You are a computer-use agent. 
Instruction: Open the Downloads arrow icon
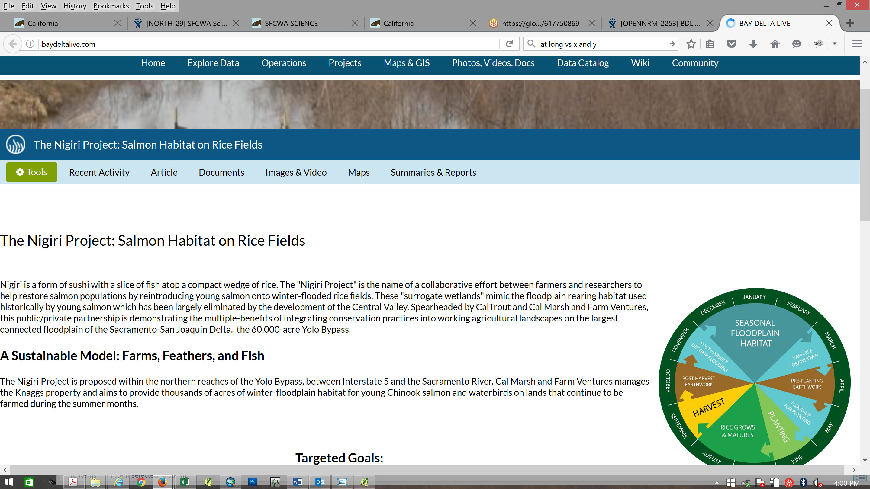753,44
